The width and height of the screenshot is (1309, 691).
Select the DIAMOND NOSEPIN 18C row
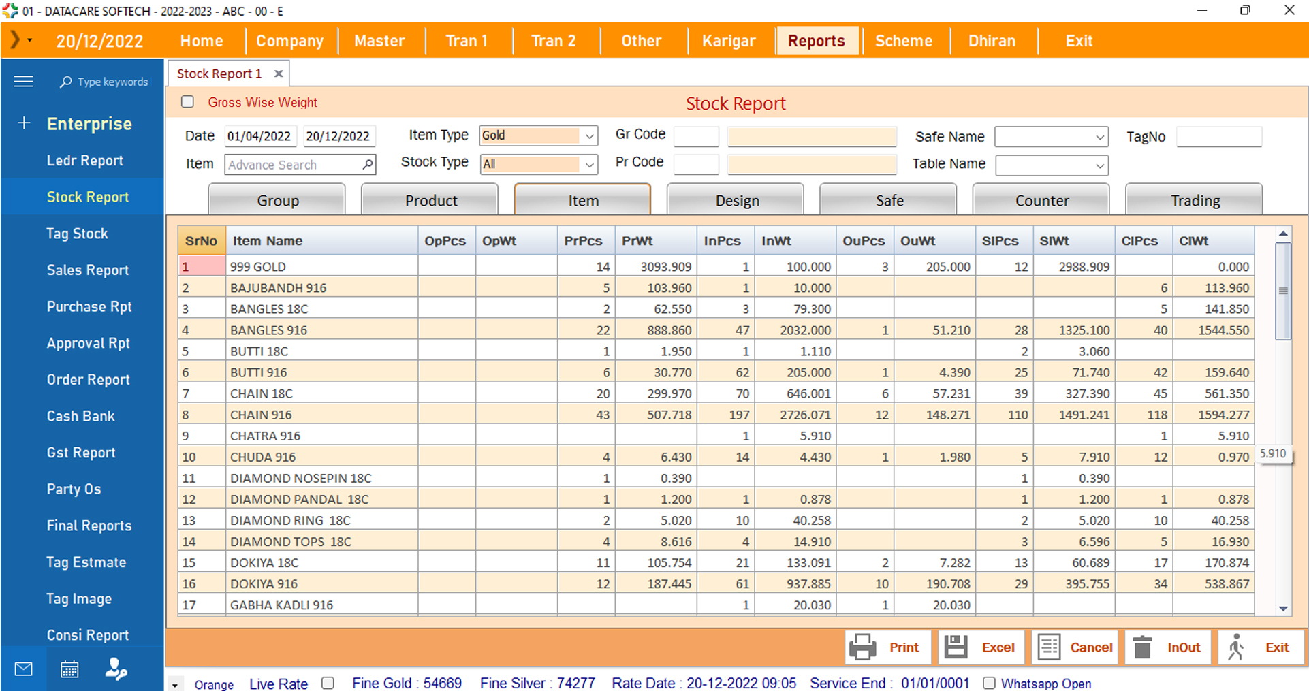pos(716,477)
